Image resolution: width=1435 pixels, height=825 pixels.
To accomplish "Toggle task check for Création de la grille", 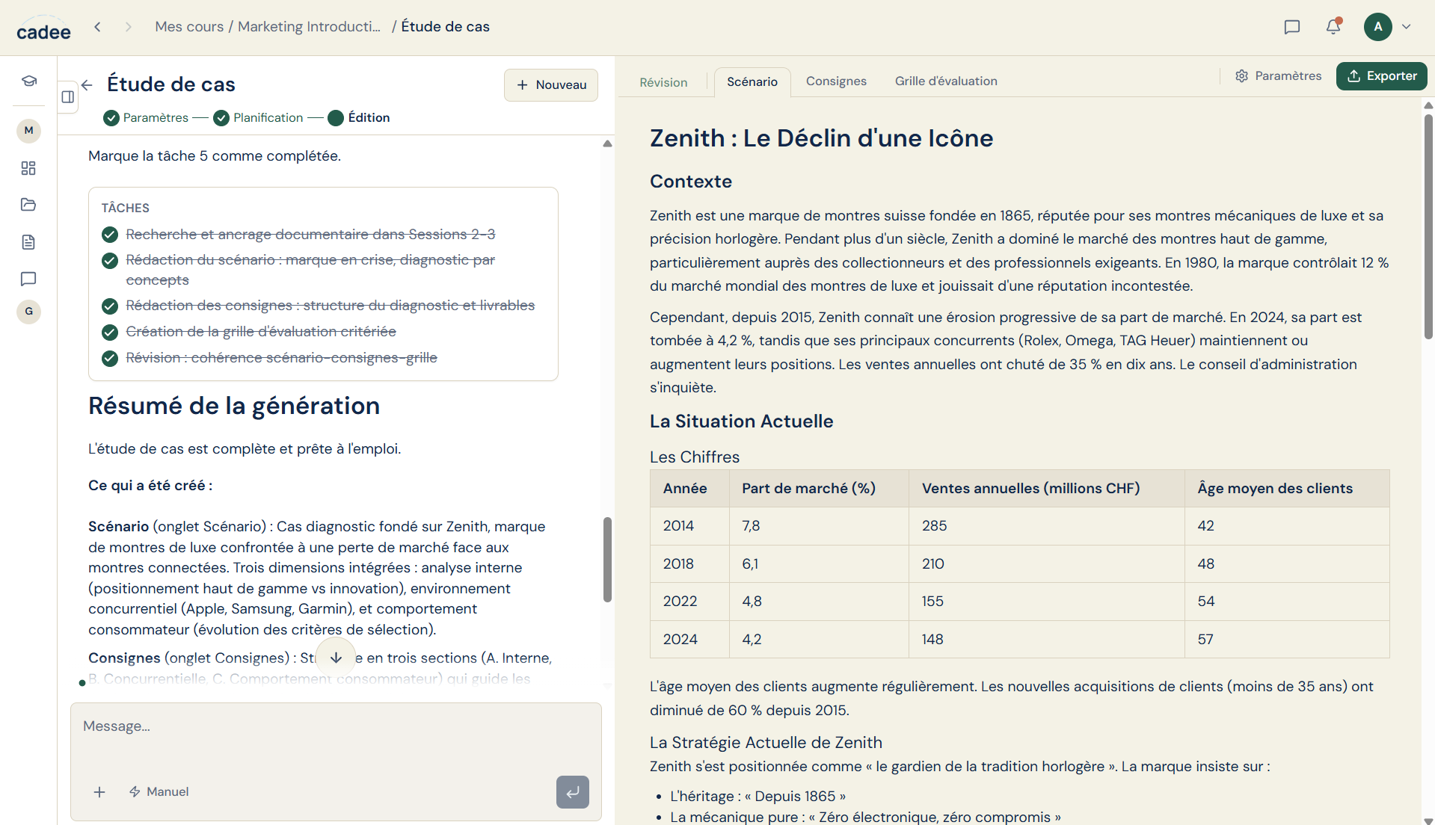I will tap(110, 333).
